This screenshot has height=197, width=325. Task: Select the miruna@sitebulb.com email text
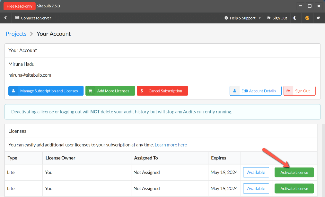(x=30, y=75)
